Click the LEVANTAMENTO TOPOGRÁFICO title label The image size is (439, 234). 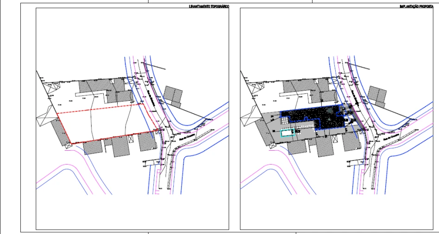click(208, 7)
